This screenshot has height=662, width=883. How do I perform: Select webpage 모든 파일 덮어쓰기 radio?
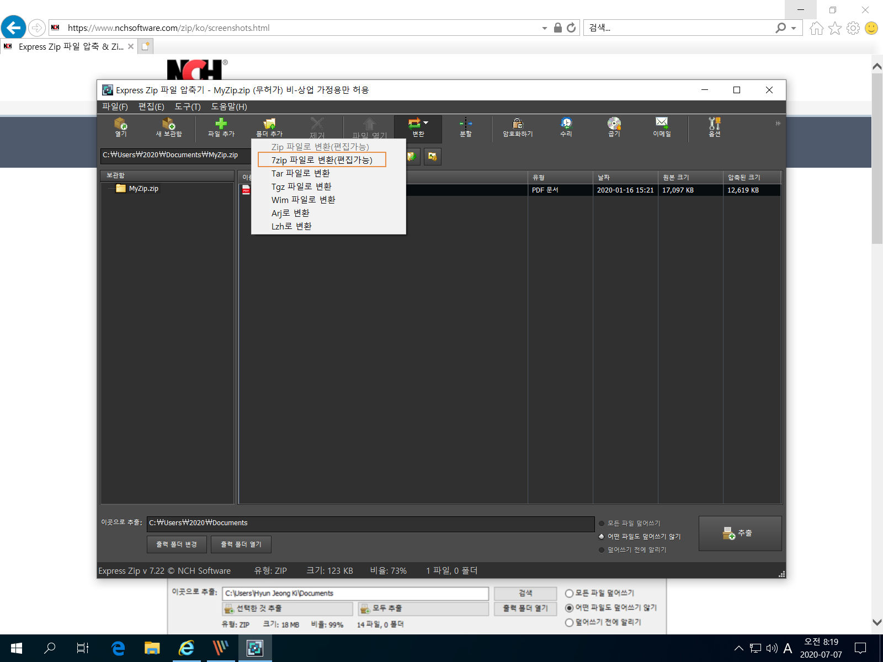[x=569, y=594]
